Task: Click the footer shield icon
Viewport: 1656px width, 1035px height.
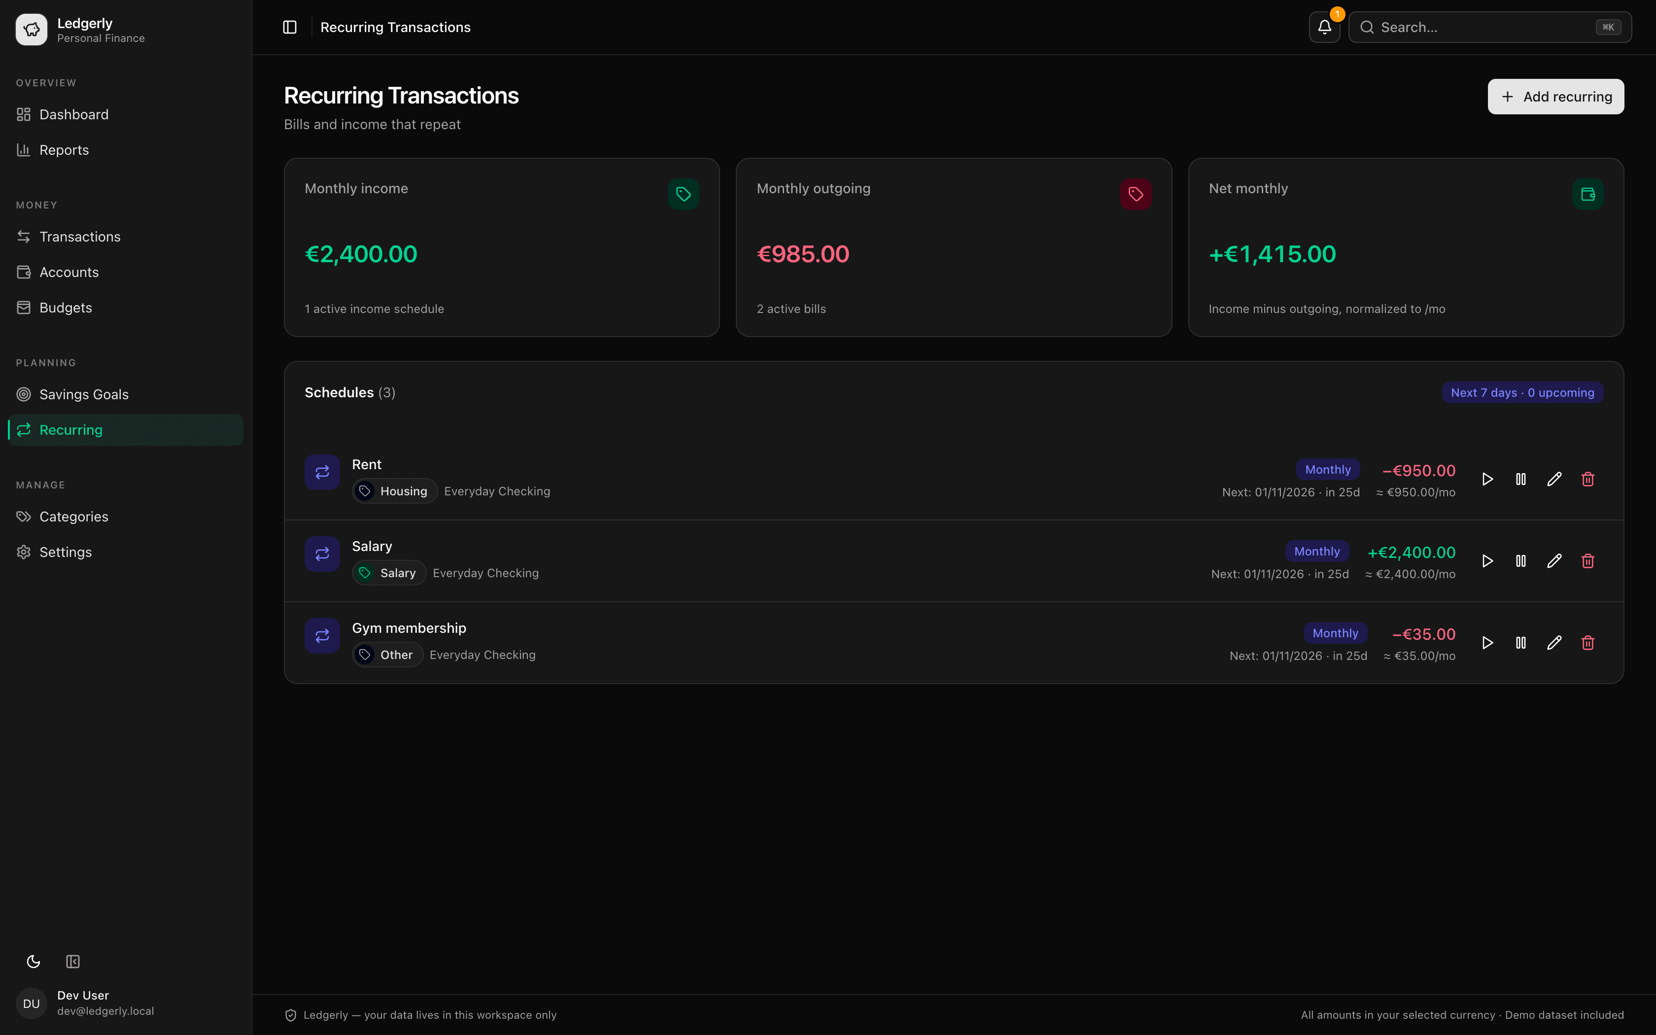Action: [x=290, y=1015]
